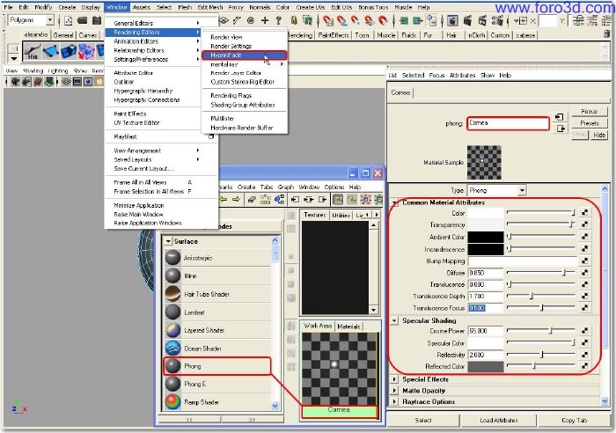Click the white Color swatch
Image resolution: width=616 pixels, height=433 pixels.
click(x=485, y=213)
